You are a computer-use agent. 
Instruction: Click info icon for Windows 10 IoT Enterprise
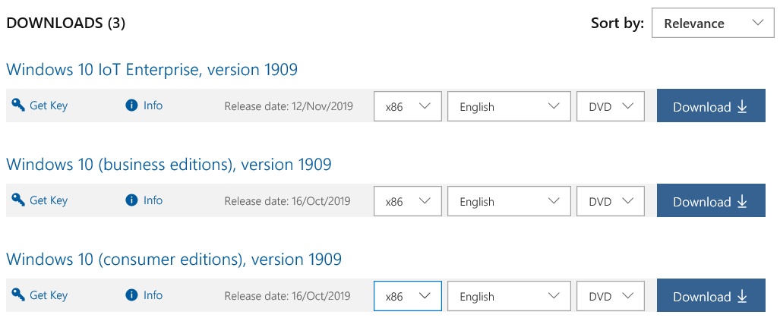tap(131, 105)
